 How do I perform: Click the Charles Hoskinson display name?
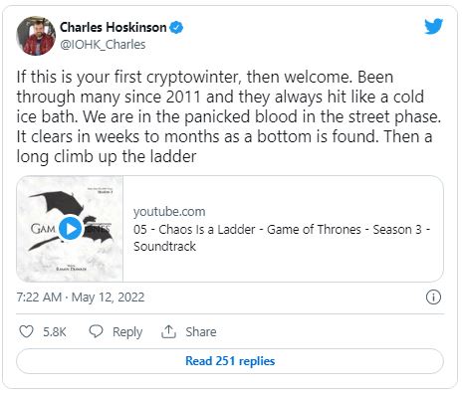[113, 27]
